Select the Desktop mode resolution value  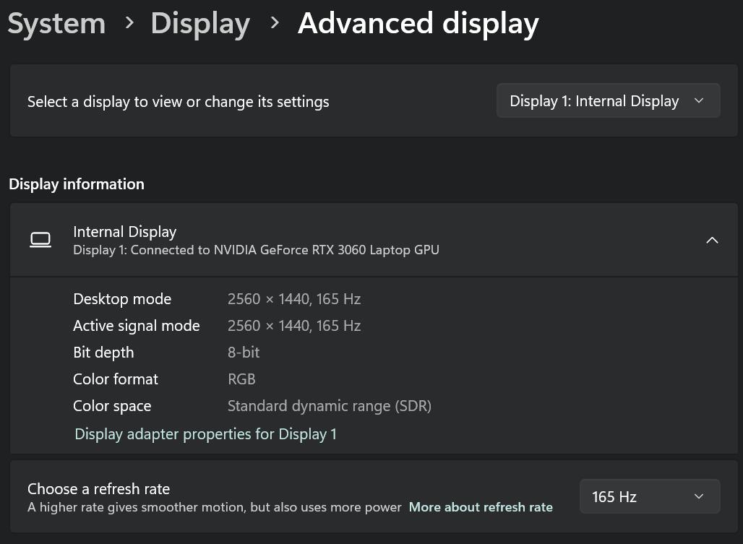[x=293, y=299]
